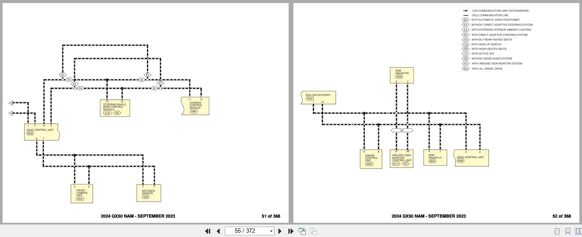Click legend 'WITH HEAD UP DISPLAY'
This screenshot has height=237, width=582.
click(487, 44)
